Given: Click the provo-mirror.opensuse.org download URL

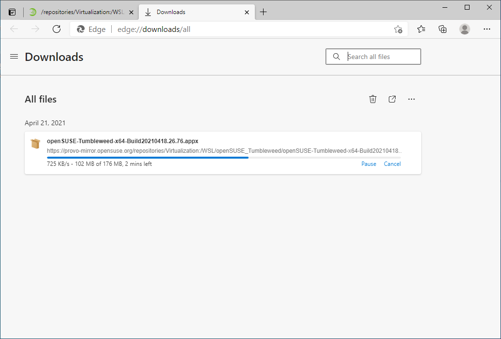Looking at the screenshot, I should click(x=224, y=151).
